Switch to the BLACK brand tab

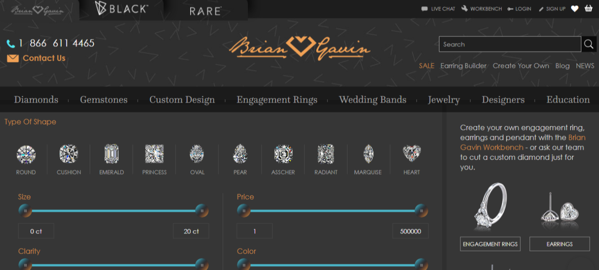121,8
